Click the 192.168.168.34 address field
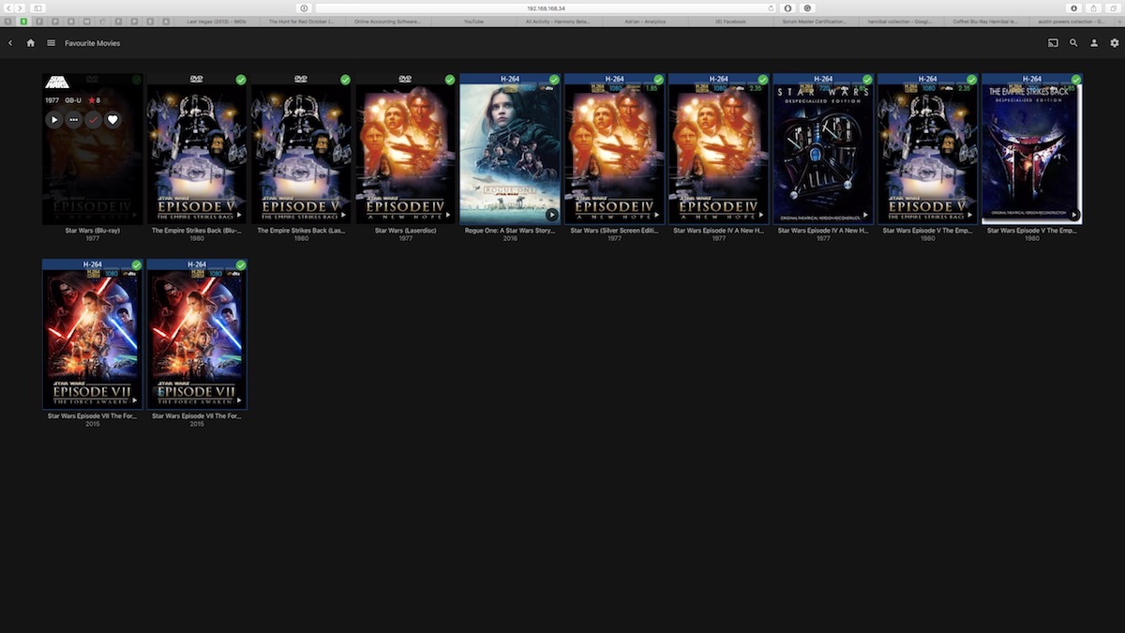This screenshot has height=633, width=1125. [x=547, y=8]
